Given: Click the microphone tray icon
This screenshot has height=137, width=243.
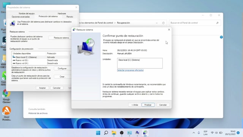Looking at the screenshot, I should (x=199, y=133).
